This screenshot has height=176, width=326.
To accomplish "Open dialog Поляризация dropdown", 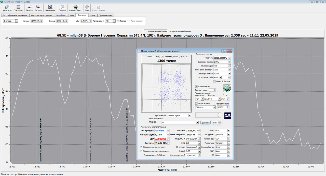I will 229,66.
